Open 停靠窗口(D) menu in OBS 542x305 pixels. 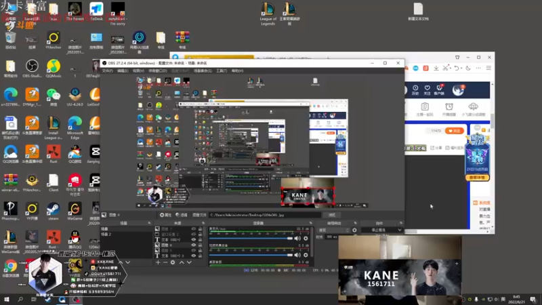coord(158,71)
